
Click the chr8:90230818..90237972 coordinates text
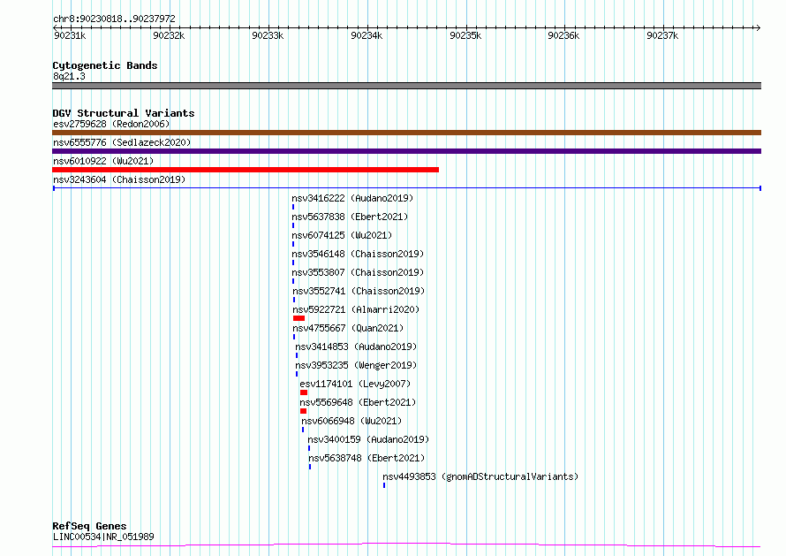click(114, 19)
